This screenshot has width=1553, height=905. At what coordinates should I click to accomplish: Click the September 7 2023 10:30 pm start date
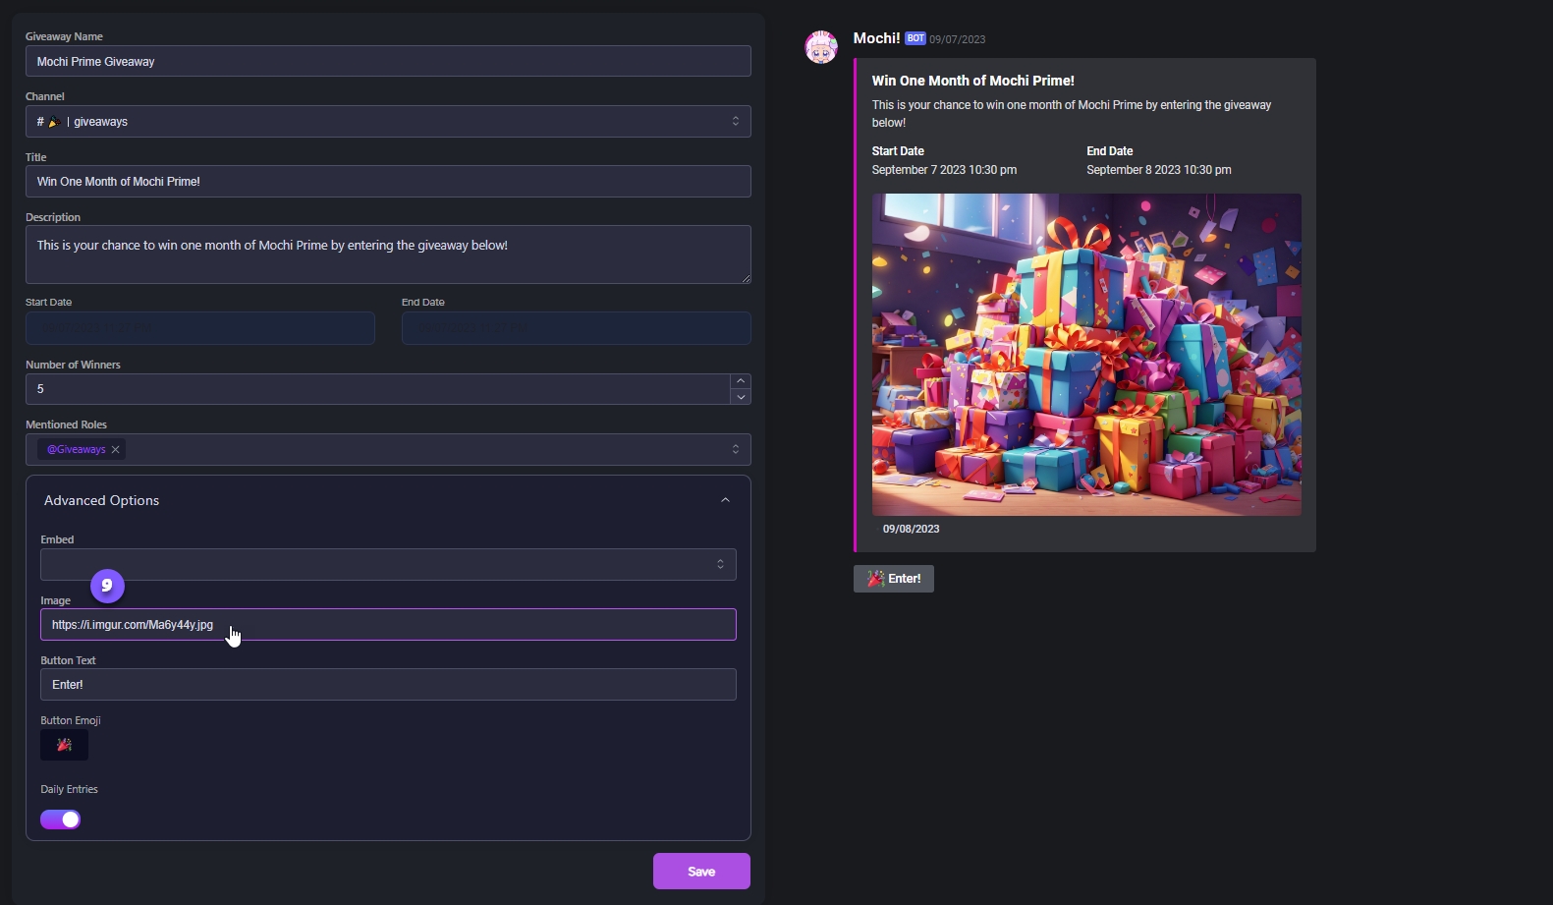944,170
